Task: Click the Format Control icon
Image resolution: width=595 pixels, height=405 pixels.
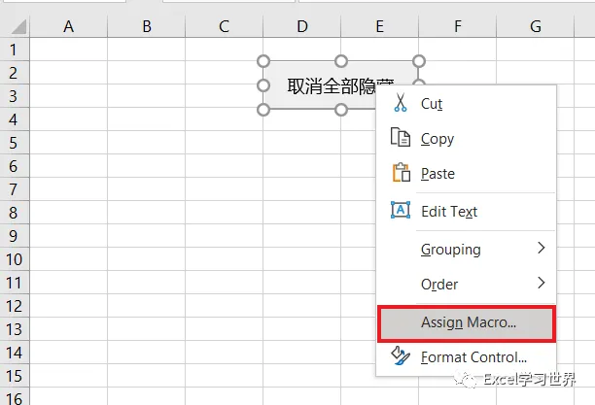Action: tap(400, 356)
